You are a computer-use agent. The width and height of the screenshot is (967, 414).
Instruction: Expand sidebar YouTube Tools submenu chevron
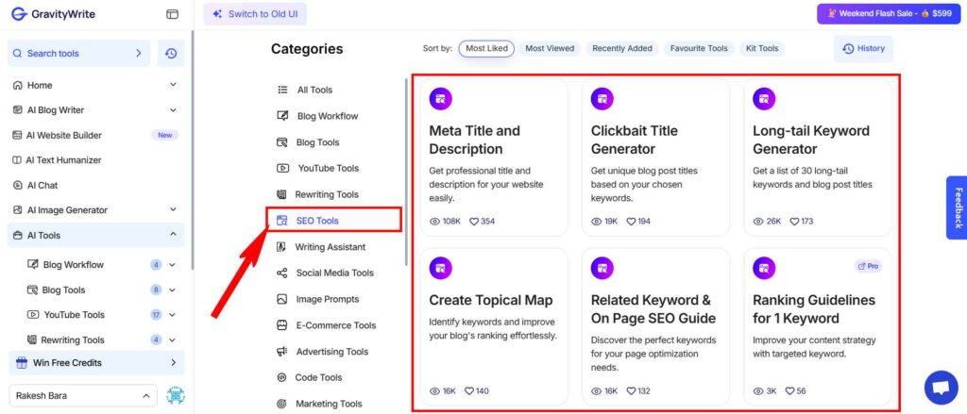pos(172,315)
